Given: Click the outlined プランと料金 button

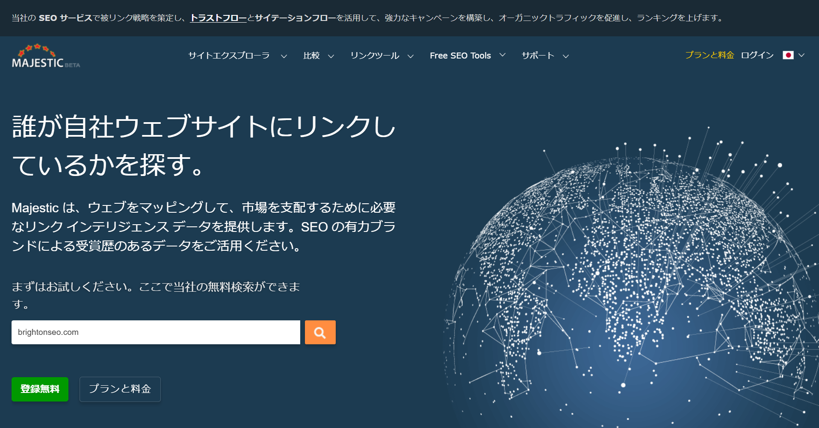Looking at the screenshot, I should [120, 389].
